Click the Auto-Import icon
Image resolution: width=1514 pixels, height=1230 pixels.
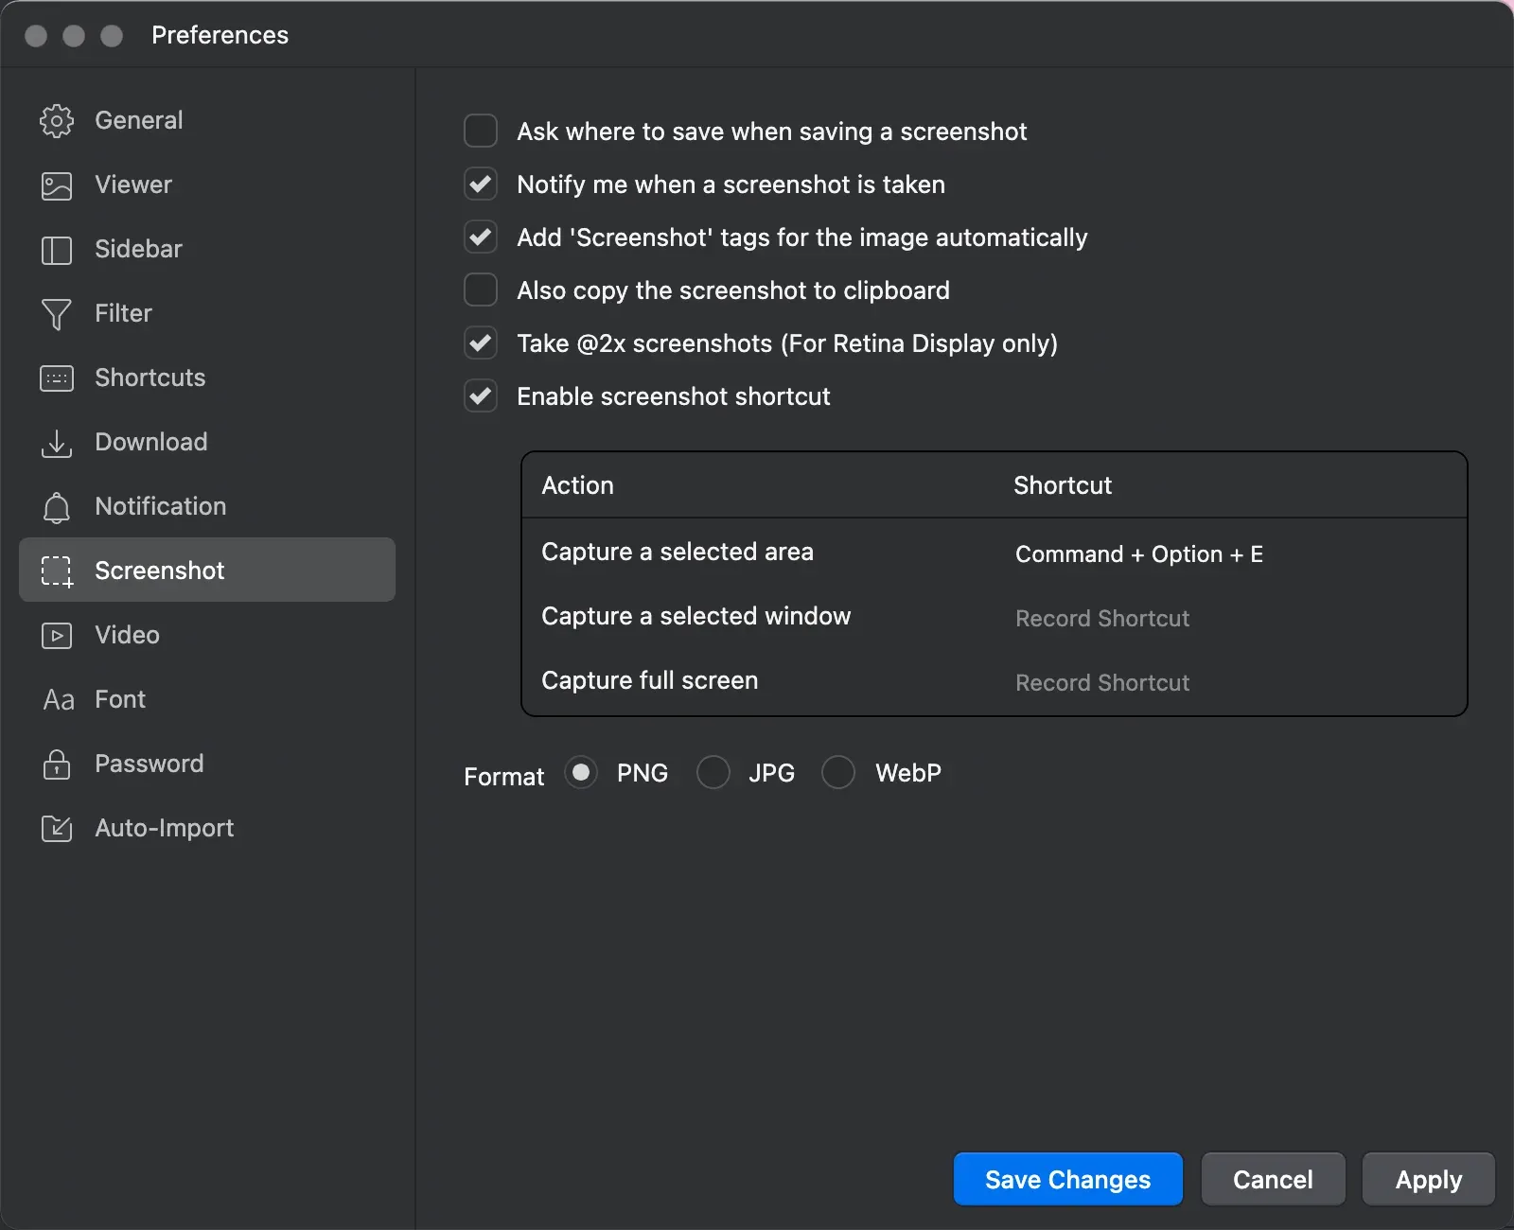(x=57, y=829)
